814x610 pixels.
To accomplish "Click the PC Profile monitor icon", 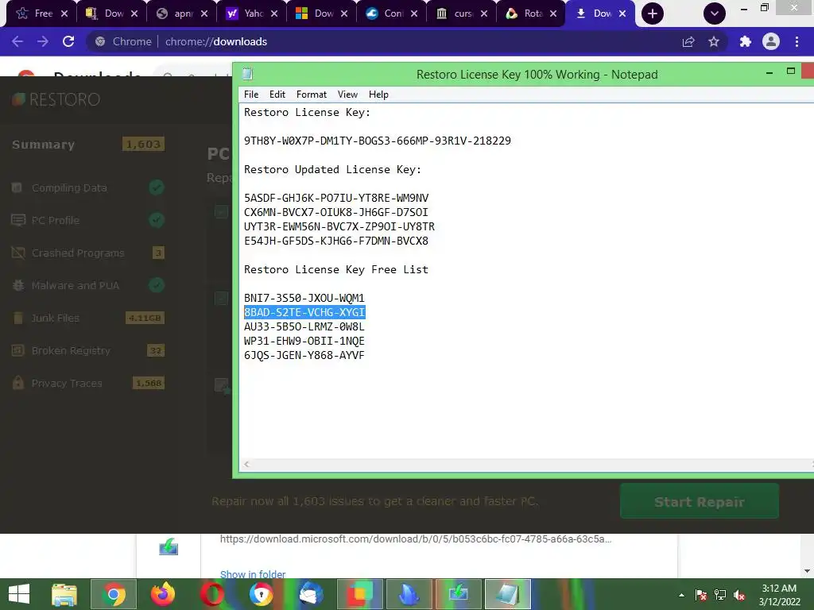I will (18, 220).
